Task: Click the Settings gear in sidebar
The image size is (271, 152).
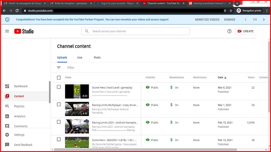Action: (x=7, y=135)
